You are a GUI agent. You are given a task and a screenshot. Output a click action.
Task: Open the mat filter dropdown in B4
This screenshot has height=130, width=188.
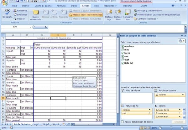click(x=32, y=48)
